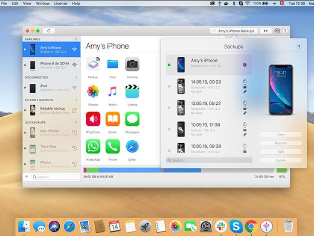Image resolution: width=314 pixels, height=236 pixels.
Task: Open Google Chrome from the Dock
Action: (251, 226)
